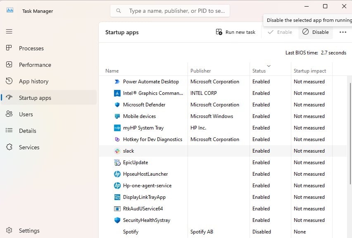Click the Task Manager app icon
This screenshot has height=238, width=352.
pos(10,10)
